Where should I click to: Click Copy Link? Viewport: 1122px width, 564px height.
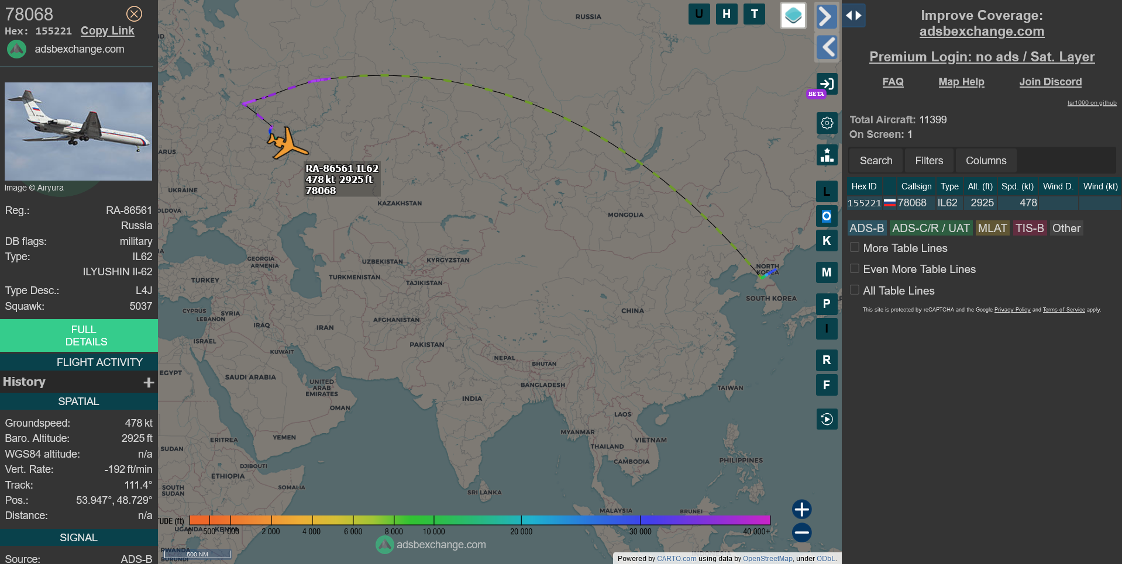[108, 31]
